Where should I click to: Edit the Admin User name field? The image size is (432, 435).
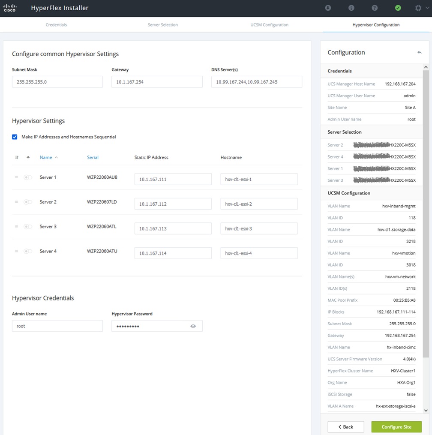click(57, 326)
